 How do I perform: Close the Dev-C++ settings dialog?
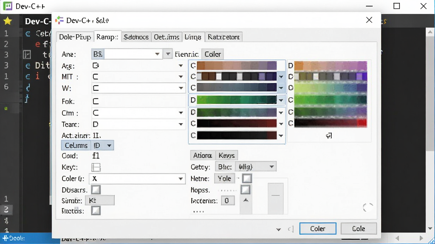369,20
